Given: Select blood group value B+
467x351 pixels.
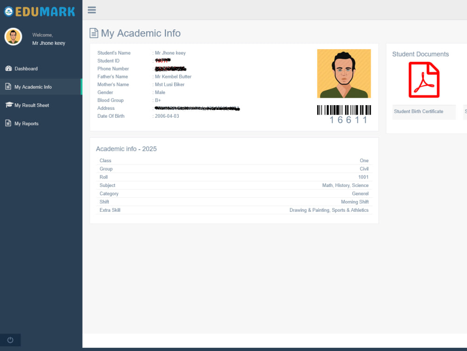Looking at the screenshot, I should pos(158,100).
